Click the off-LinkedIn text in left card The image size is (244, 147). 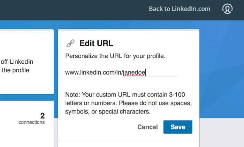tap(17, 62)
